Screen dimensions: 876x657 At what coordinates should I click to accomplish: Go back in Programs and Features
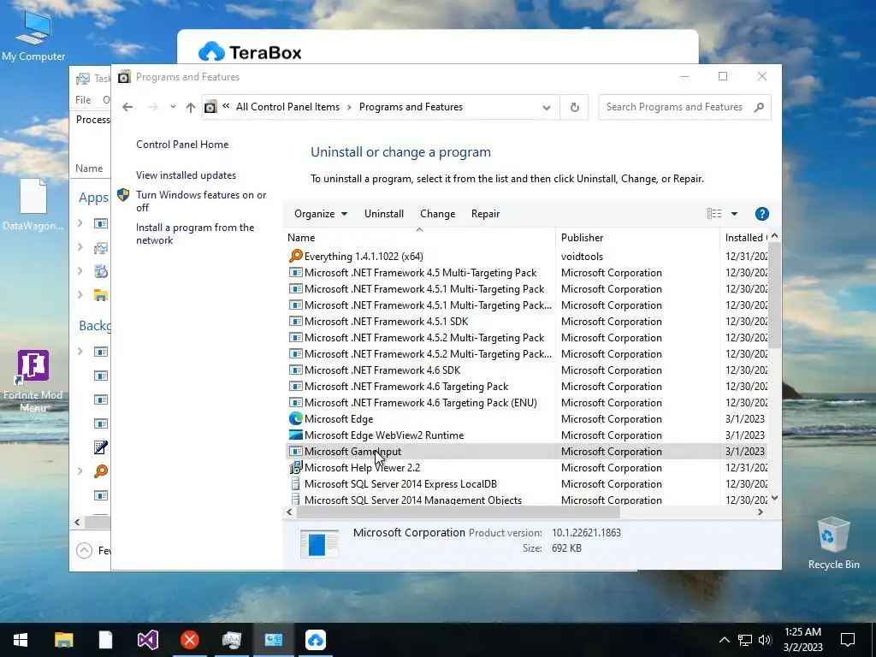pos(127,107)
